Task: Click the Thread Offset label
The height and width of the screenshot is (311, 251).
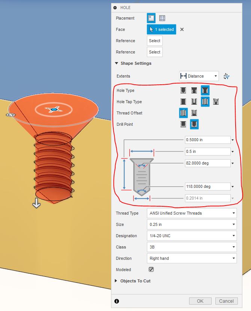Action: pos(129,113)
